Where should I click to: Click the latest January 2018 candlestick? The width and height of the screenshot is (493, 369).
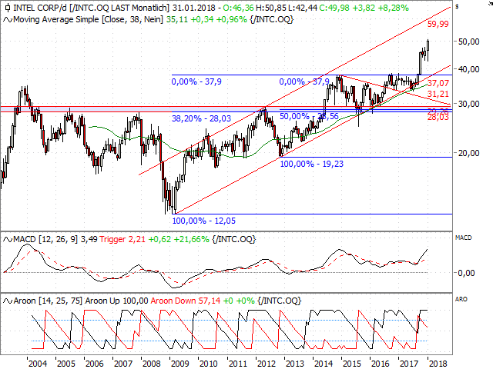click(428, 50)
